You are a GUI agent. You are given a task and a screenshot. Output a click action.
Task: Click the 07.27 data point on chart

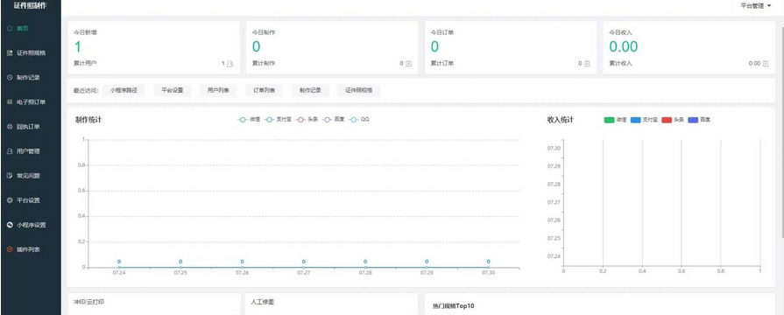tap(303, 267)
